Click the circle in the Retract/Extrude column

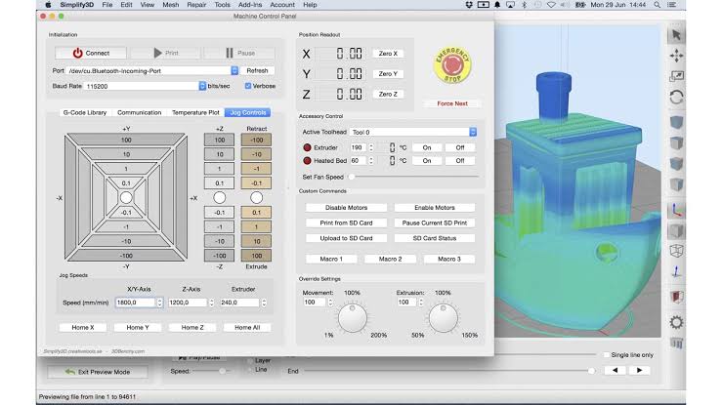[x=257, y=198]
